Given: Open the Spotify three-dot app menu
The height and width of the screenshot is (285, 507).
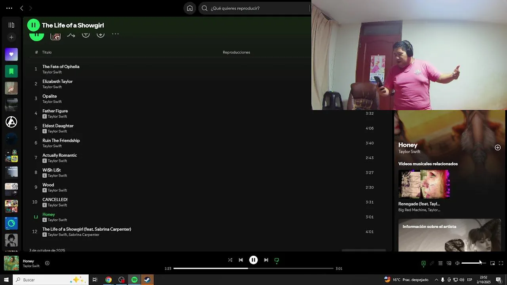Looking at the screenshot, I should [x=9, y=8].
